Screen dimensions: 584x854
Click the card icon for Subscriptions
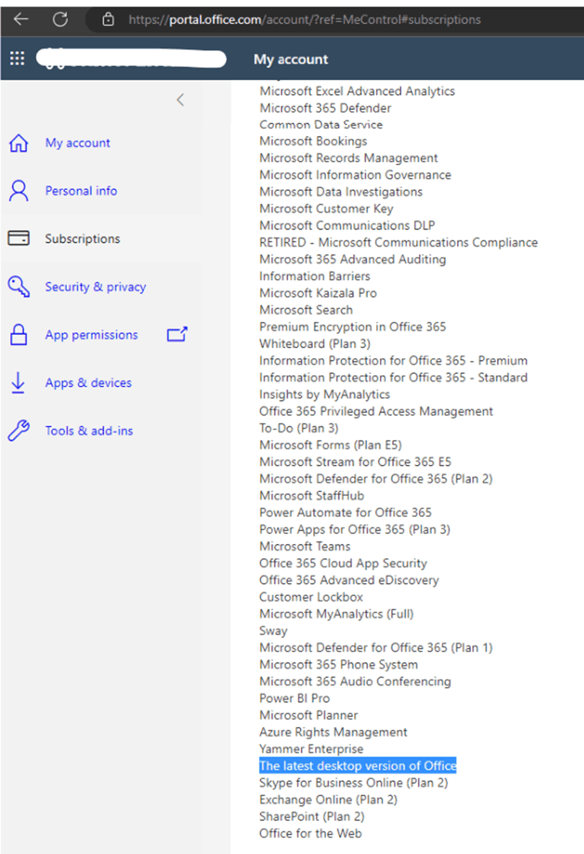pos(18,238)
